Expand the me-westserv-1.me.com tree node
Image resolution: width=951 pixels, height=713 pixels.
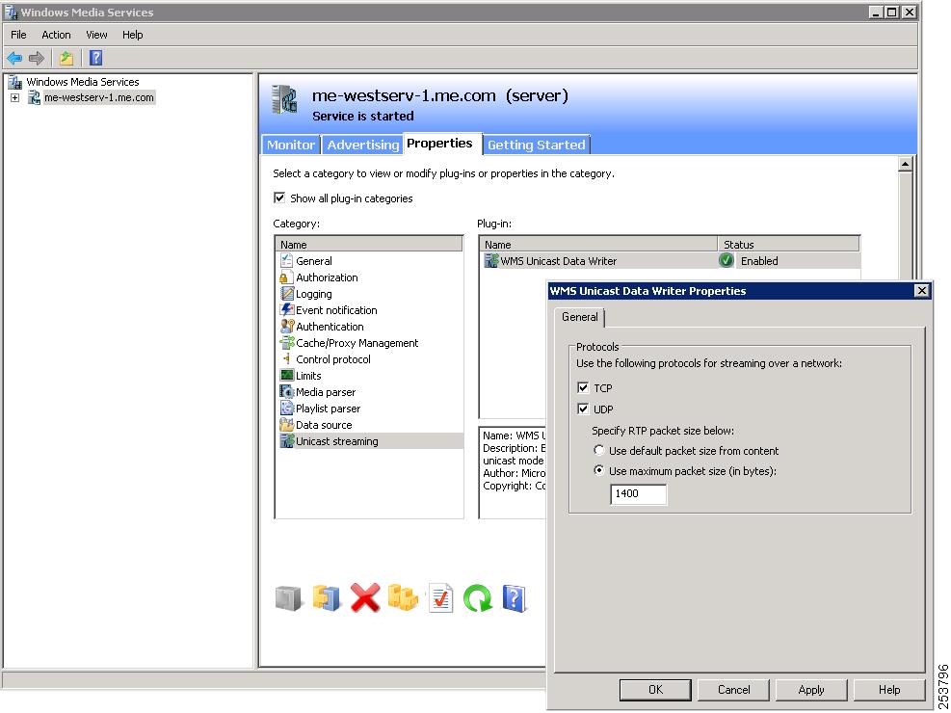point(15,97)
